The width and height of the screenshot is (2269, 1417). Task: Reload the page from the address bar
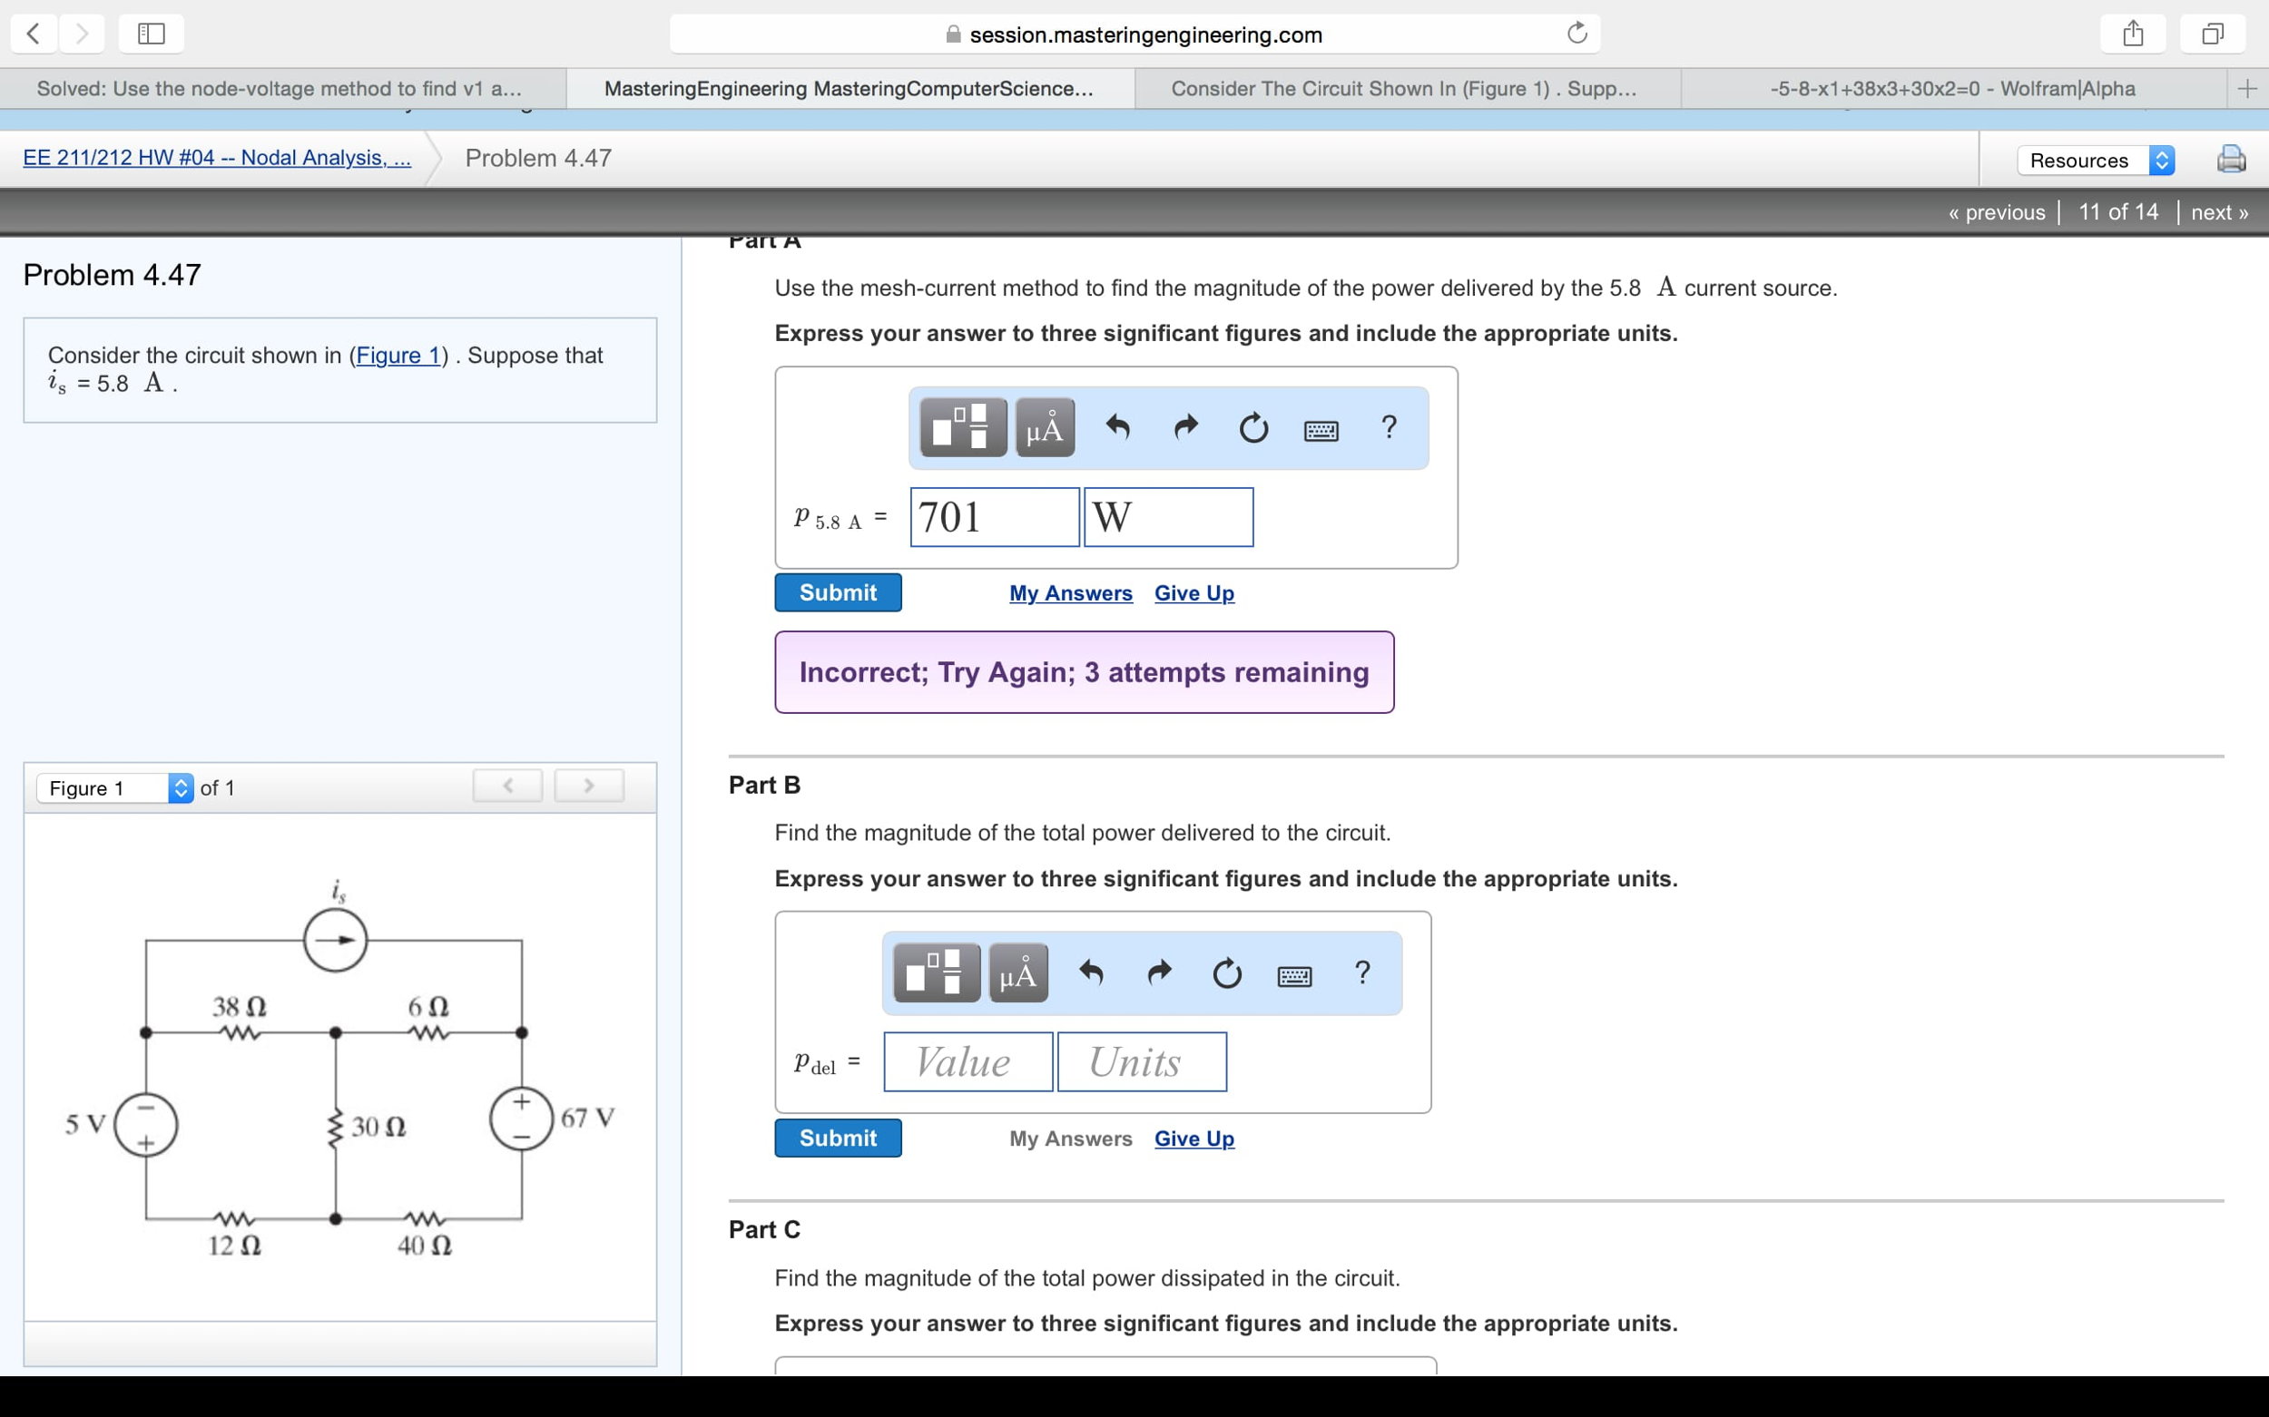1577,34
